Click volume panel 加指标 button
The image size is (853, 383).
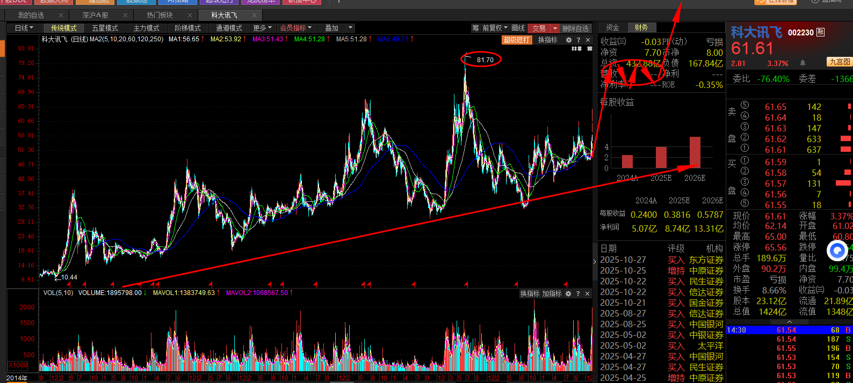tap(552, 294)
